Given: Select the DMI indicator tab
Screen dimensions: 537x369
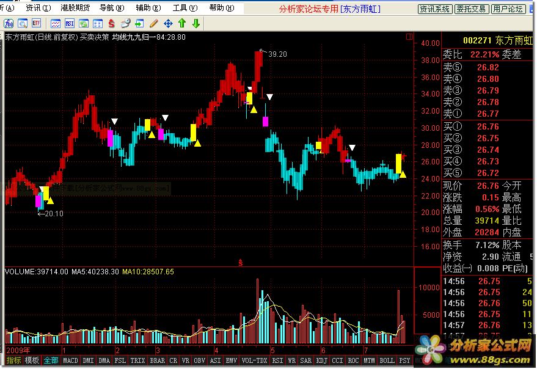Looking at the screenshot, I should pyautogui.click(x=88, y=360).
